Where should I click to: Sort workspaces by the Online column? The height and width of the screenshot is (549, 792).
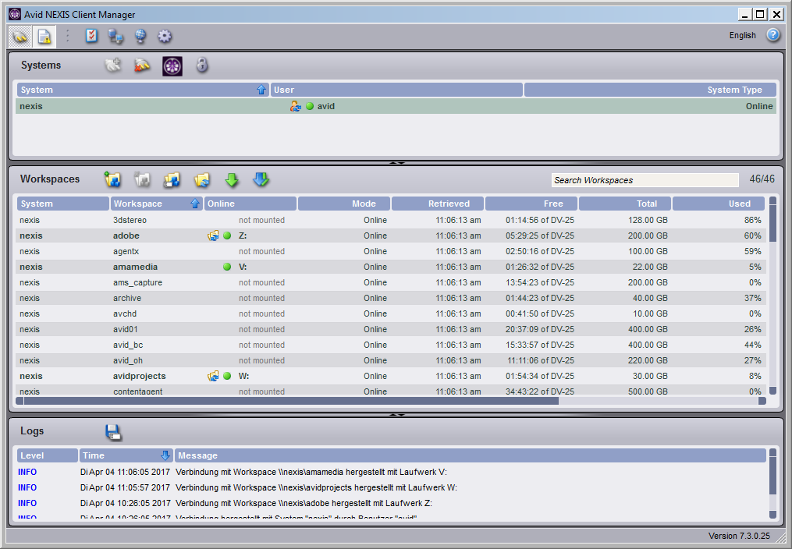click(x=250, y=204)
